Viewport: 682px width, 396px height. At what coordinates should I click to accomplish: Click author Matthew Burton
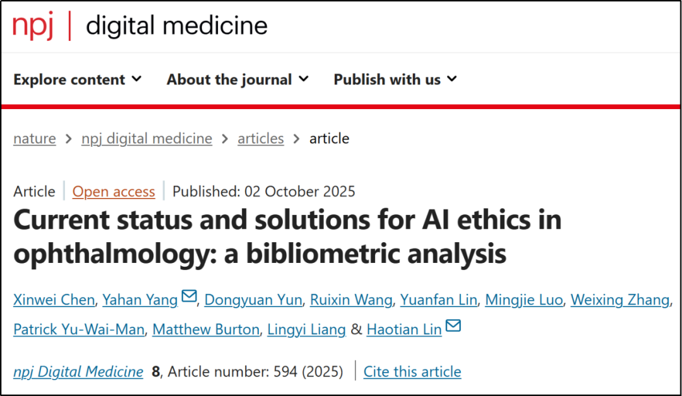[x=206, y=330]
